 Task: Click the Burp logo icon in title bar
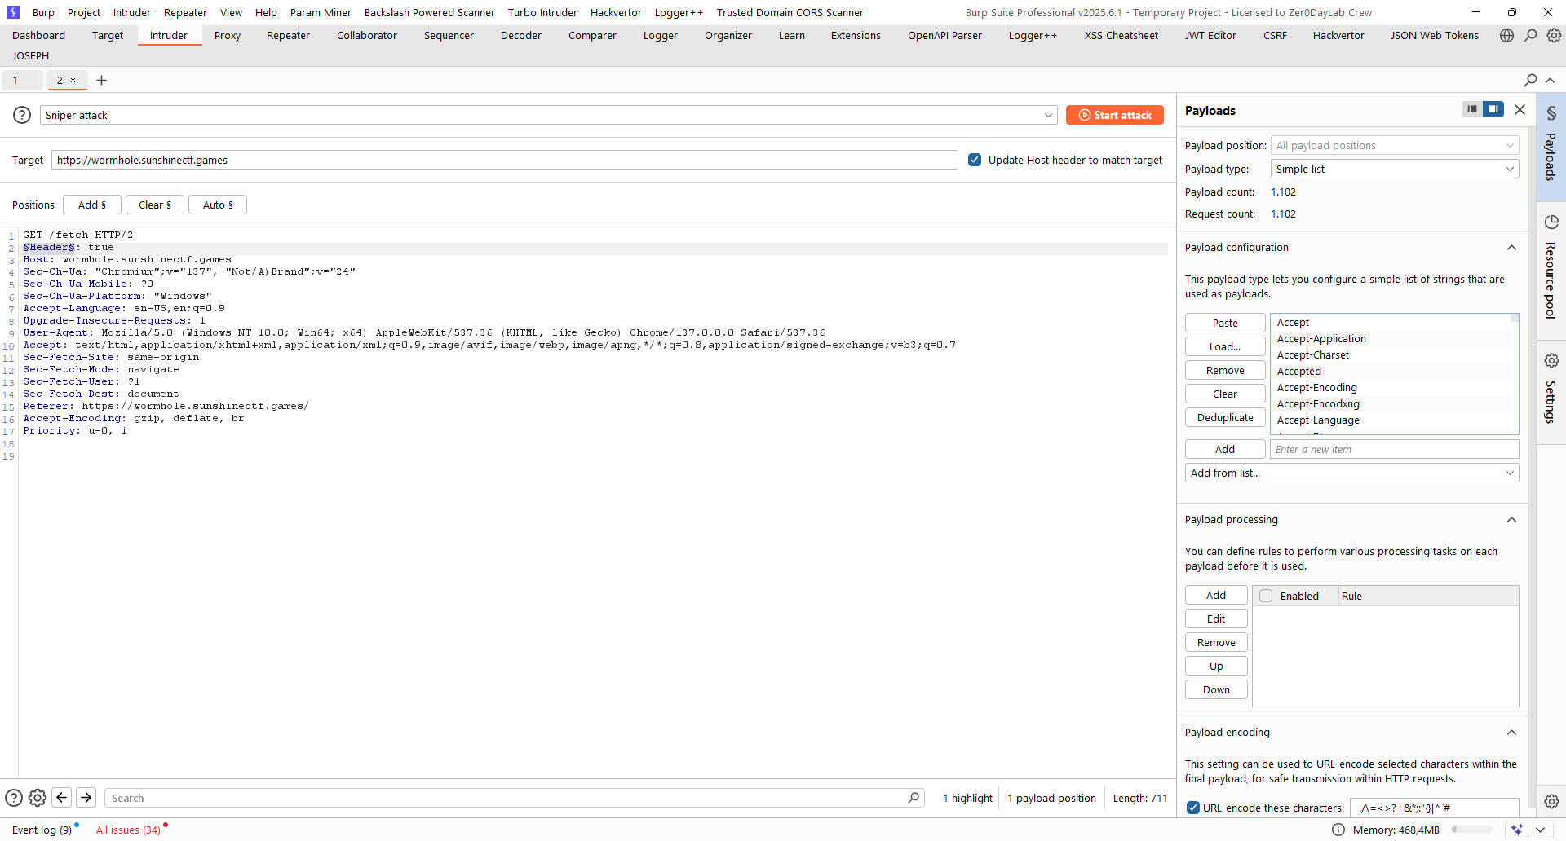coord(12,12)
